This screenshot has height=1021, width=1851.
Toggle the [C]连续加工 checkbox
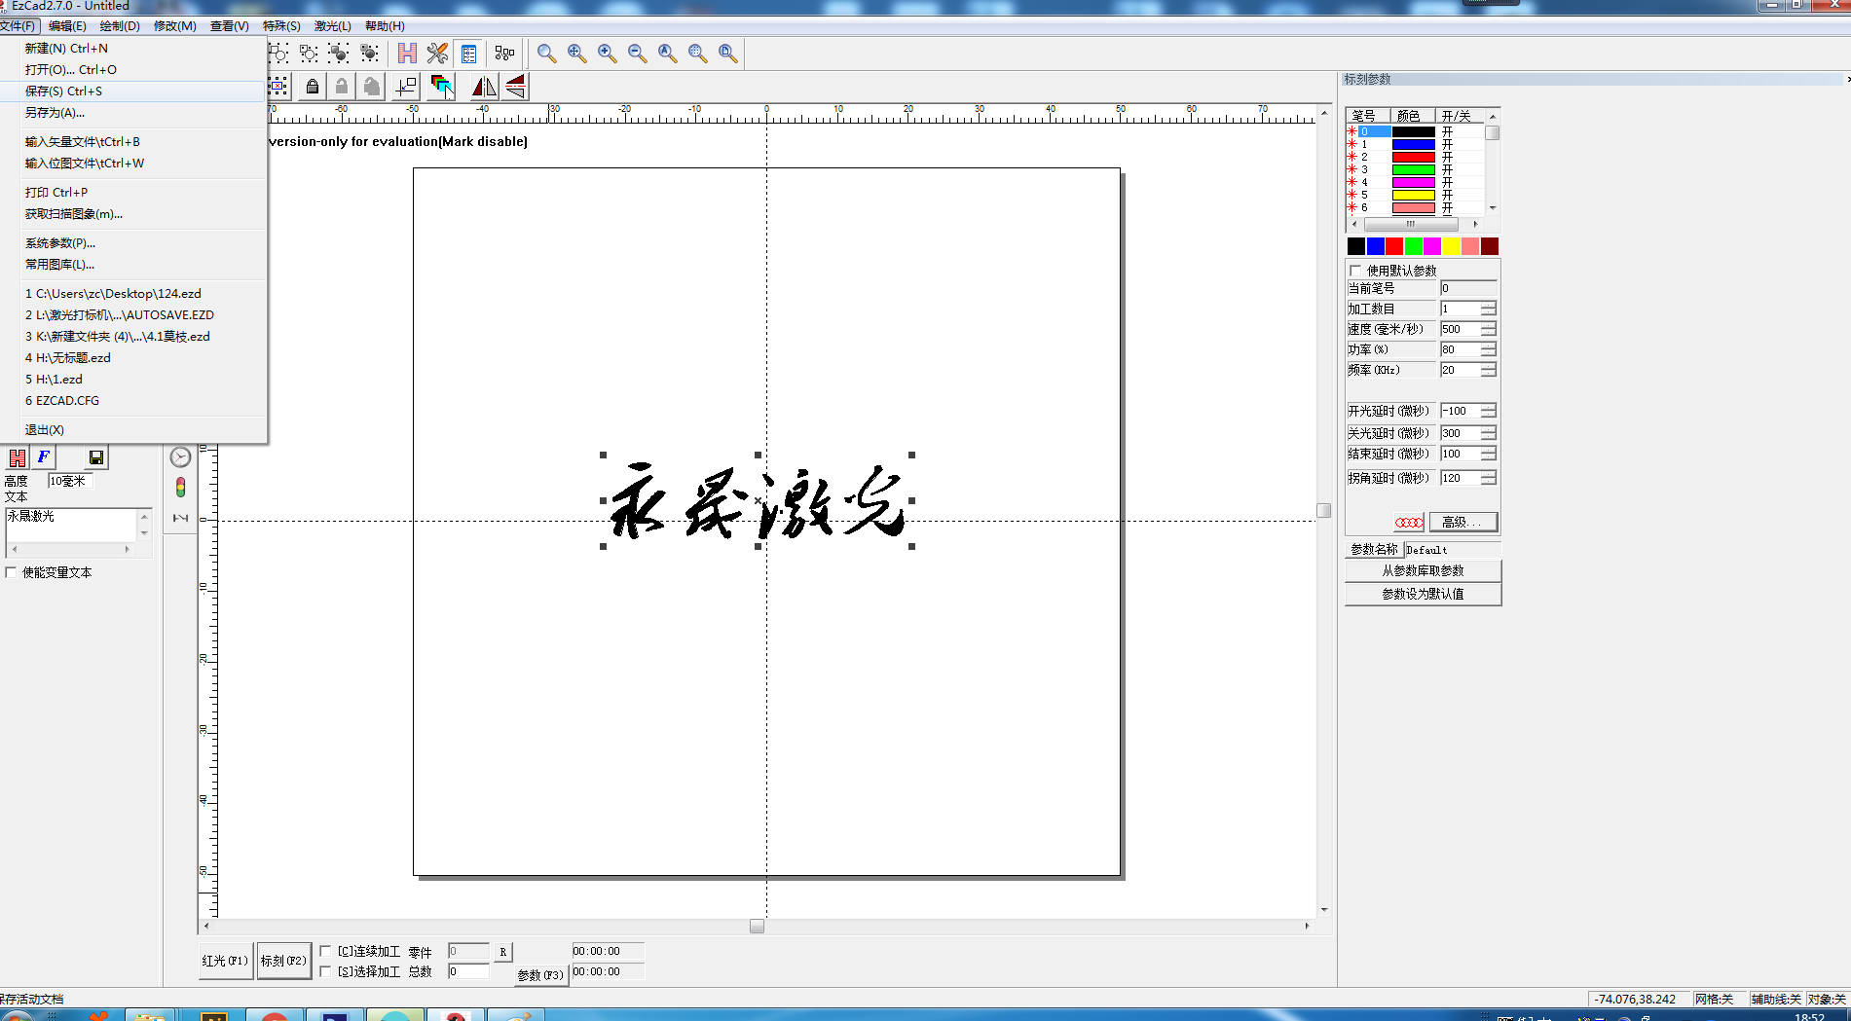click(x=326, y=951)
